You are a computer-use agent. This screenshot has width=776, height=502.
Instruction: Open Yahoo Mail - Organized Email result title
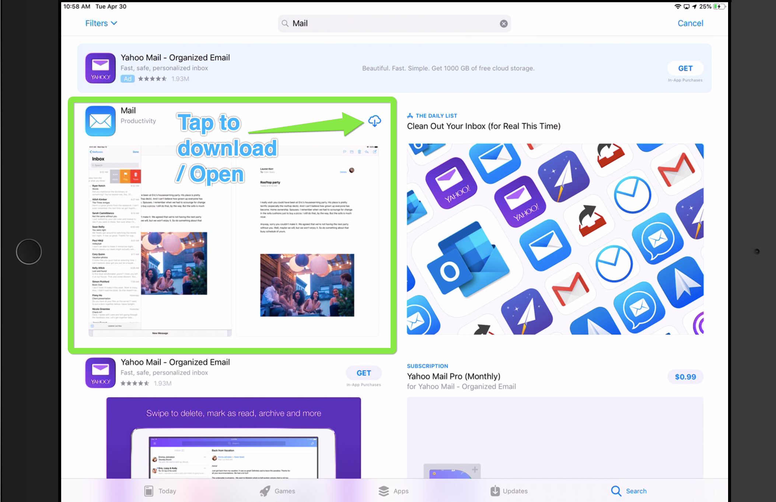[x=175, y=362]
